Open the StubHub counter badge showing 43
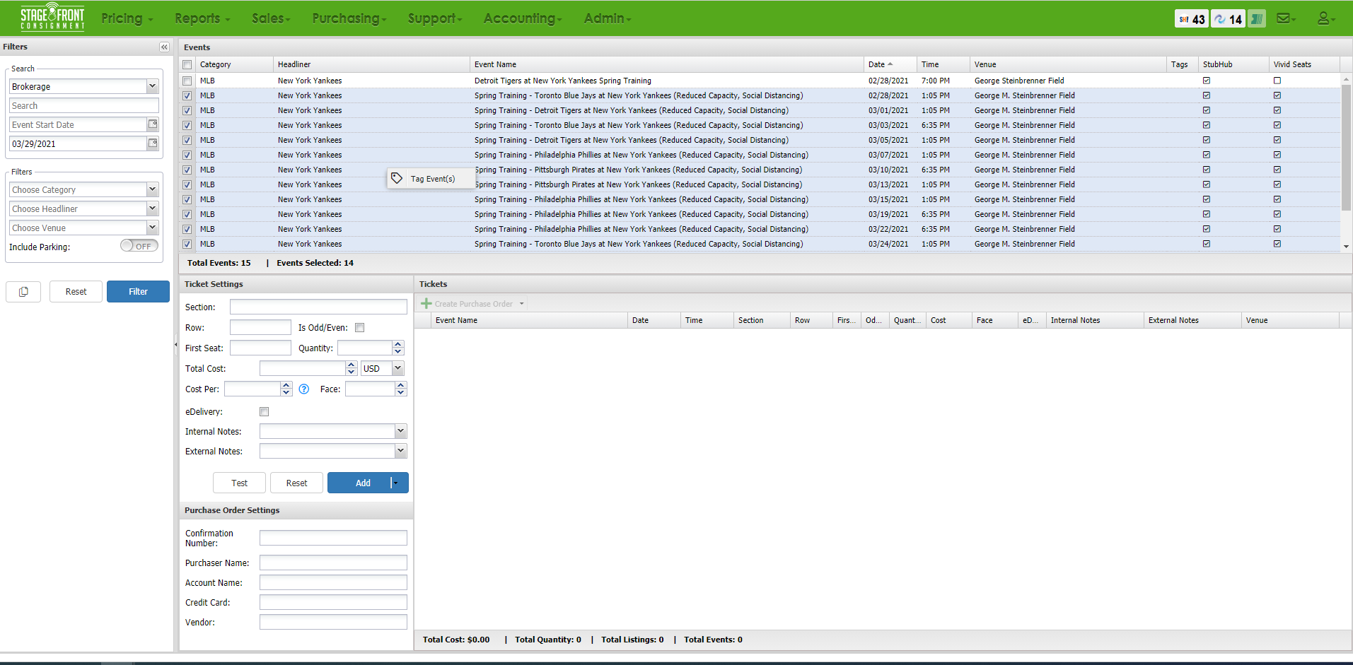 point(1192,19)
